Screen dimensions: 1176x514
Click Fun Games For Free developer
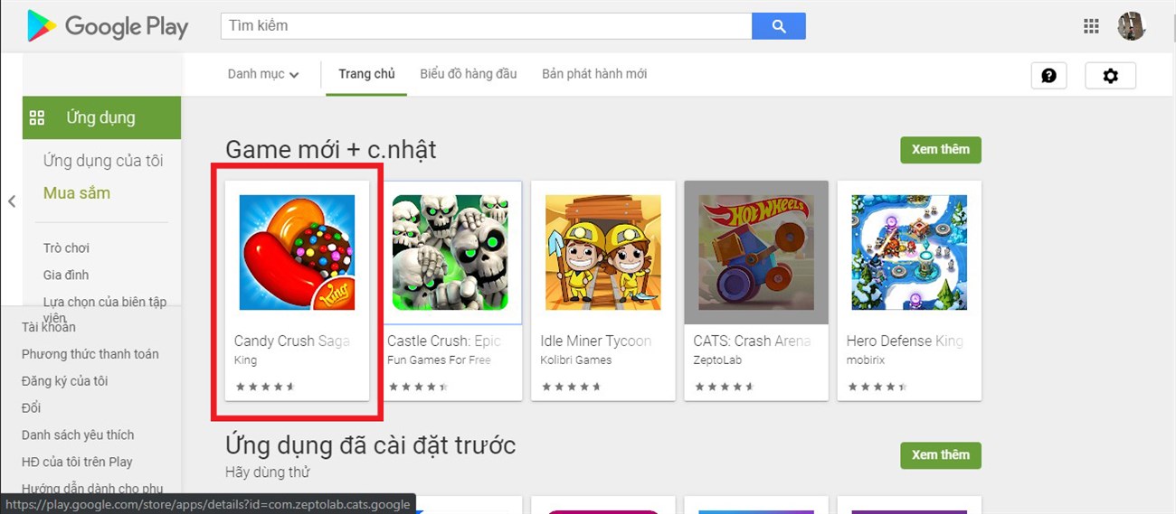[x=439, y=360]
